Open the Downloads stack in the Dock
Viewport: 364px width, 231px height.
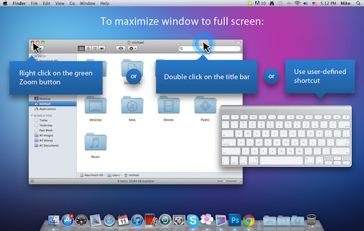[x=298, y=221]
